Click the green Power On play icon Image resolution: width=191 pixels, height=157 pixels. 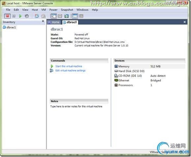click(x=20, y=16)
